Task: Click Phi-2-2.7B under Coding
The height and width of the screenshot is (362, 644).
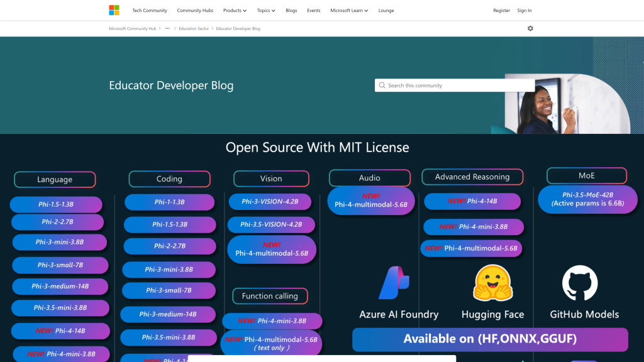Action: [x=170, y=246]
